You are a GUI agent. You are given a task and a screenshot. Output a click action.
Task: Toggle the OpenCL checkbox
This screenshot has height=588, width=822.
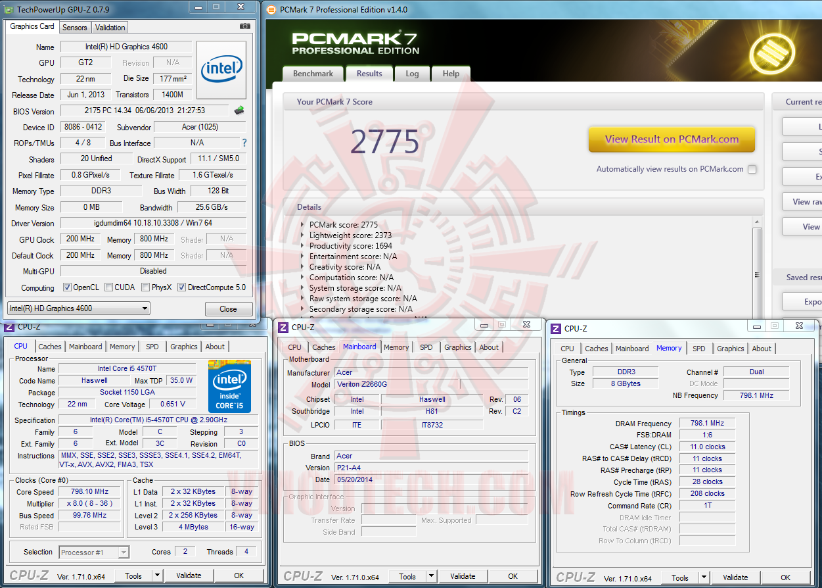pyautogui.click(x=67, y=287)
